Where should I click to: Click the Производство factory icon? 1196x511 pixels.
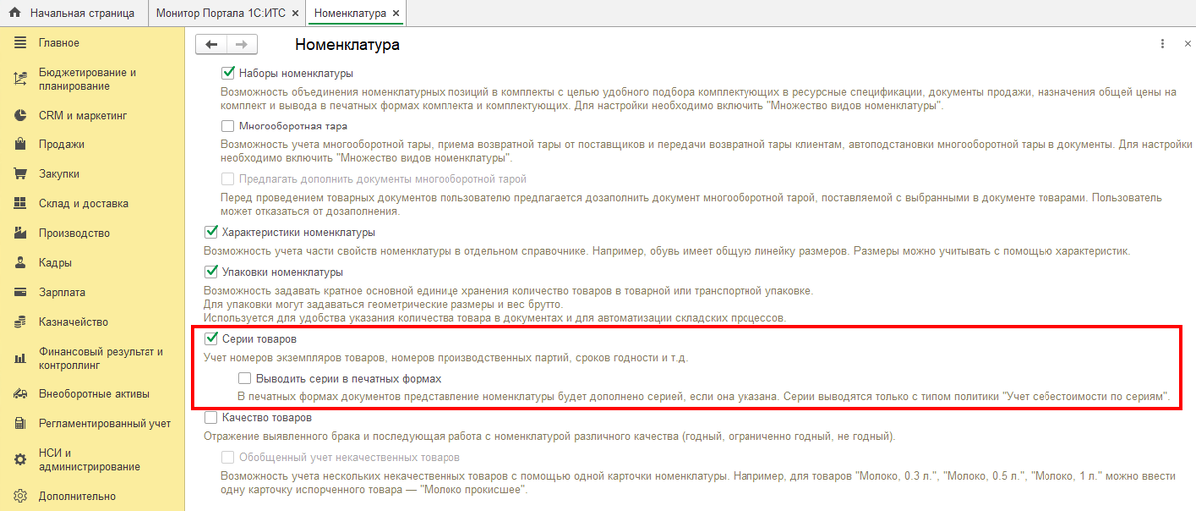pos(19,233)
